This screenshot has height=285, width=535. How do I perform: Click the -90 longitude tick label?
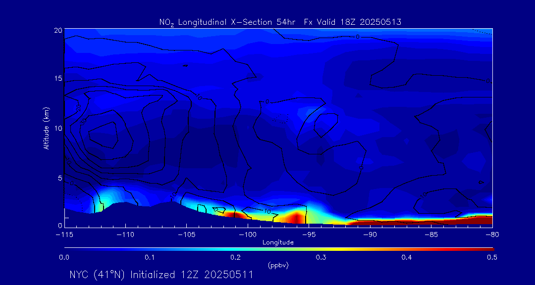370,235
